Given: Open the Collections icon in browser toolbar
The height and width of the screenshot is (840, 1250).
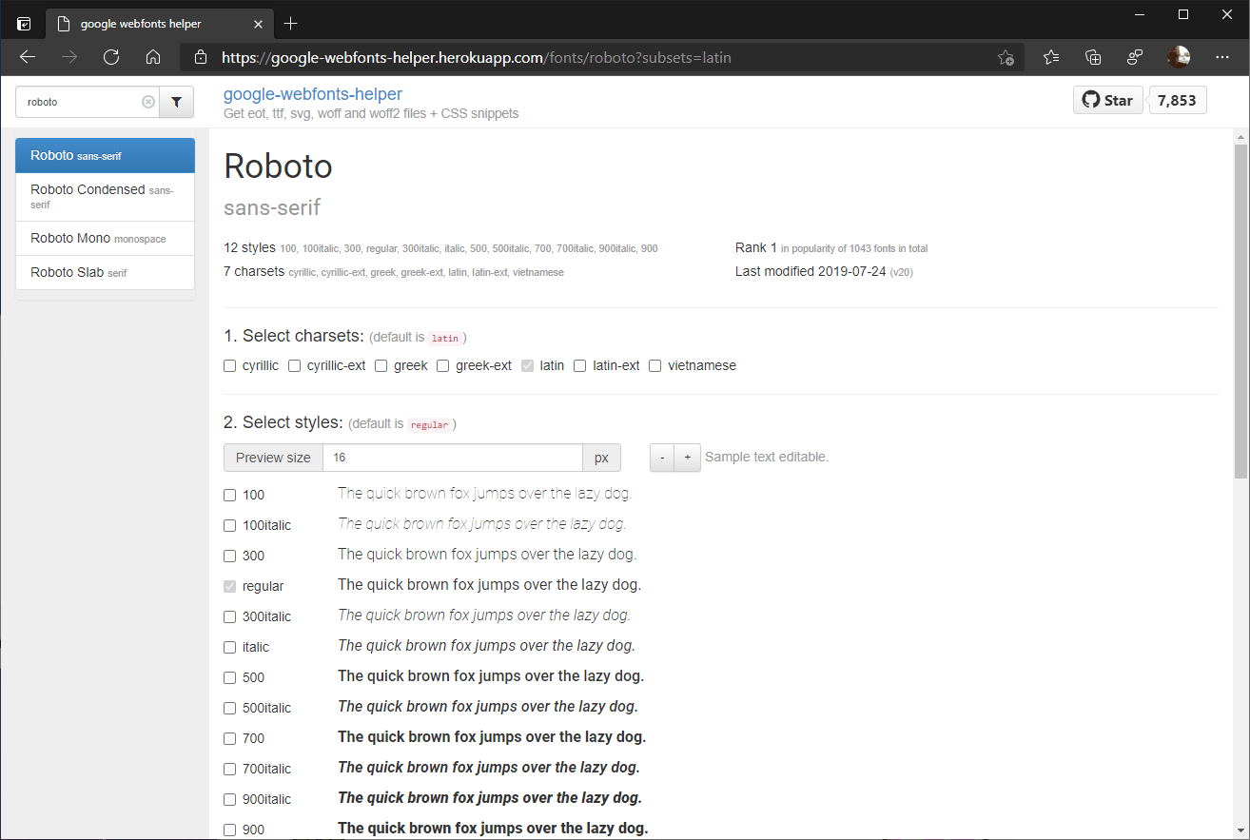Looking at the screenshot, I should [1093, 57].
